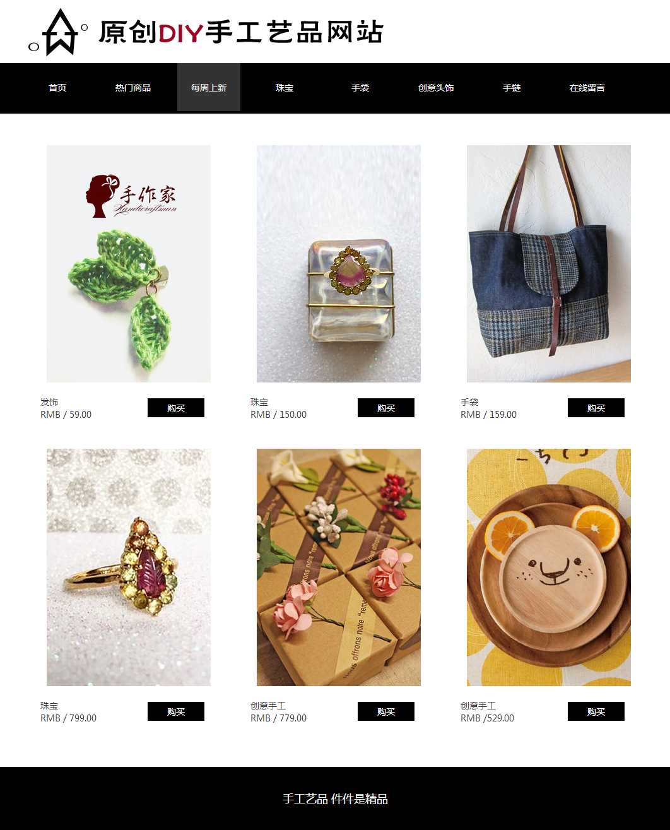This screenshot has height=830, width=670.
Task: Buy the 发饰 item priced 59.00
Action: click(x=176, y=408)
